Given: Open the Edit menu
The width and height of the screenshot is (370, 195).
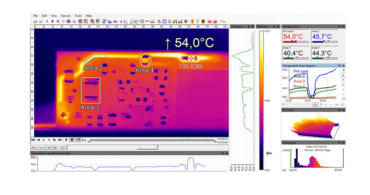Looking at the screenshot, I should tap(44, 16).
